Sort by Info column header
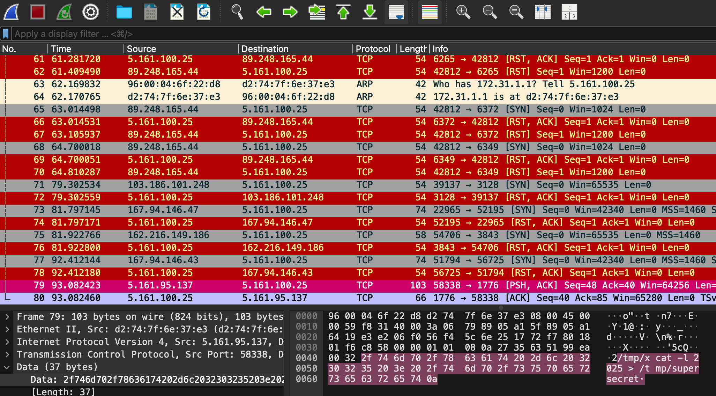 tap(573, 49)
